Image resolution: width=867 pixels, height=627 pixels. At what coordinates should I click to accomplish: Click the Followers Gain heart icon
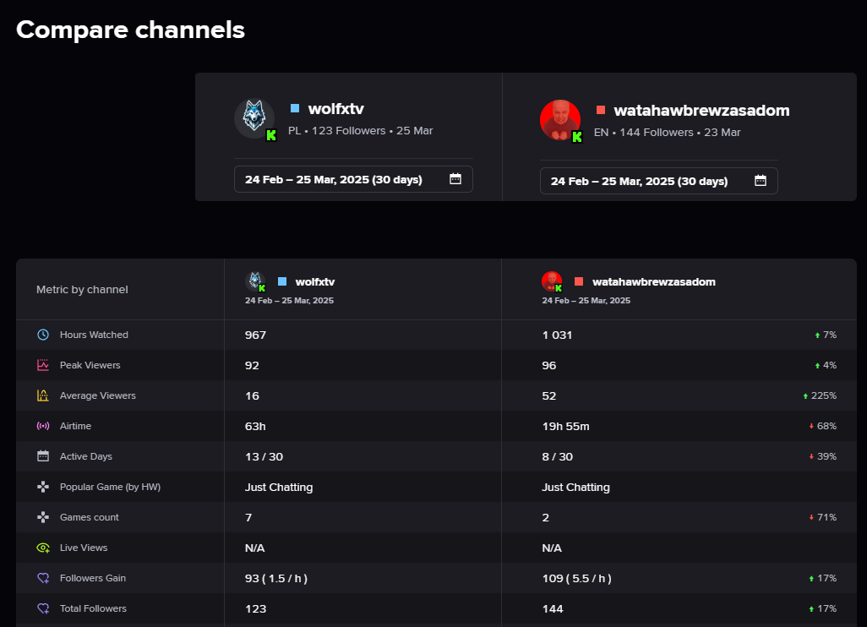(x=43, y=578)
